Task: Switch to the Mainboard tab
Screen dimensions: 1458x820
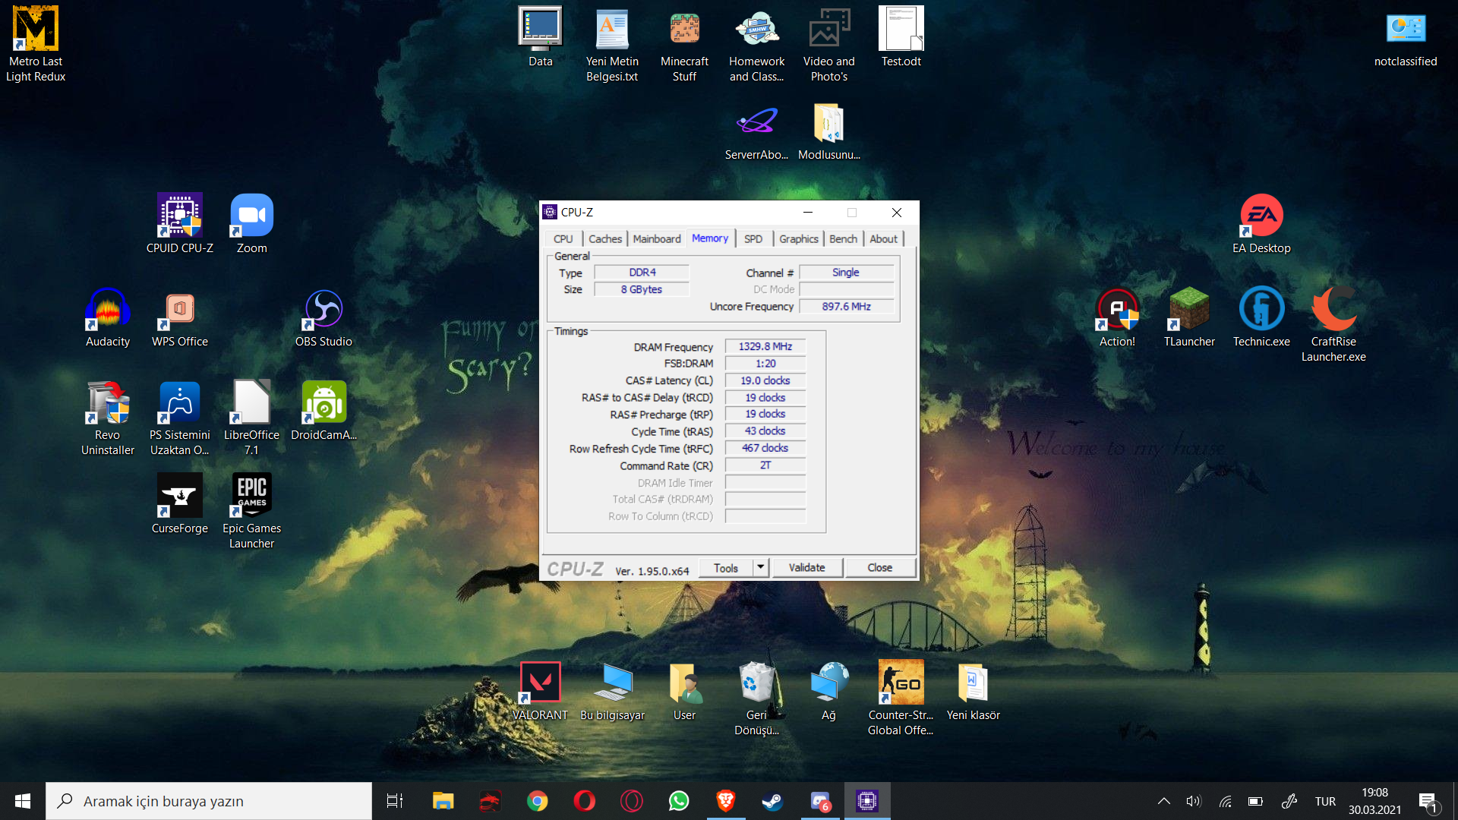Action: click(656, 238)
